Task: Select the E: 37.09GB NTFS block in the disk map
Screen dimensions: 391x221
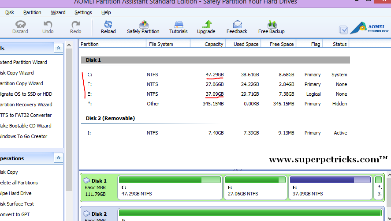Action: click(331, 187)
